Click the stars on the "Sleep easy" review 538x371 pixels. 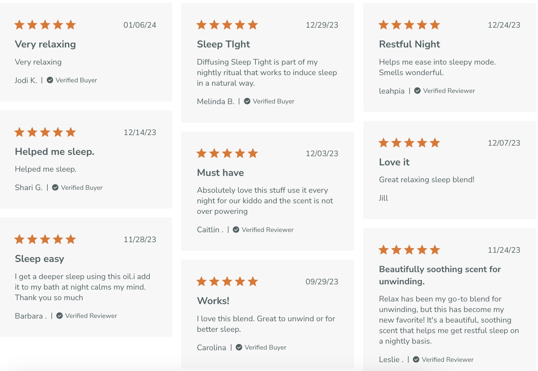click(x=45, y=239)
